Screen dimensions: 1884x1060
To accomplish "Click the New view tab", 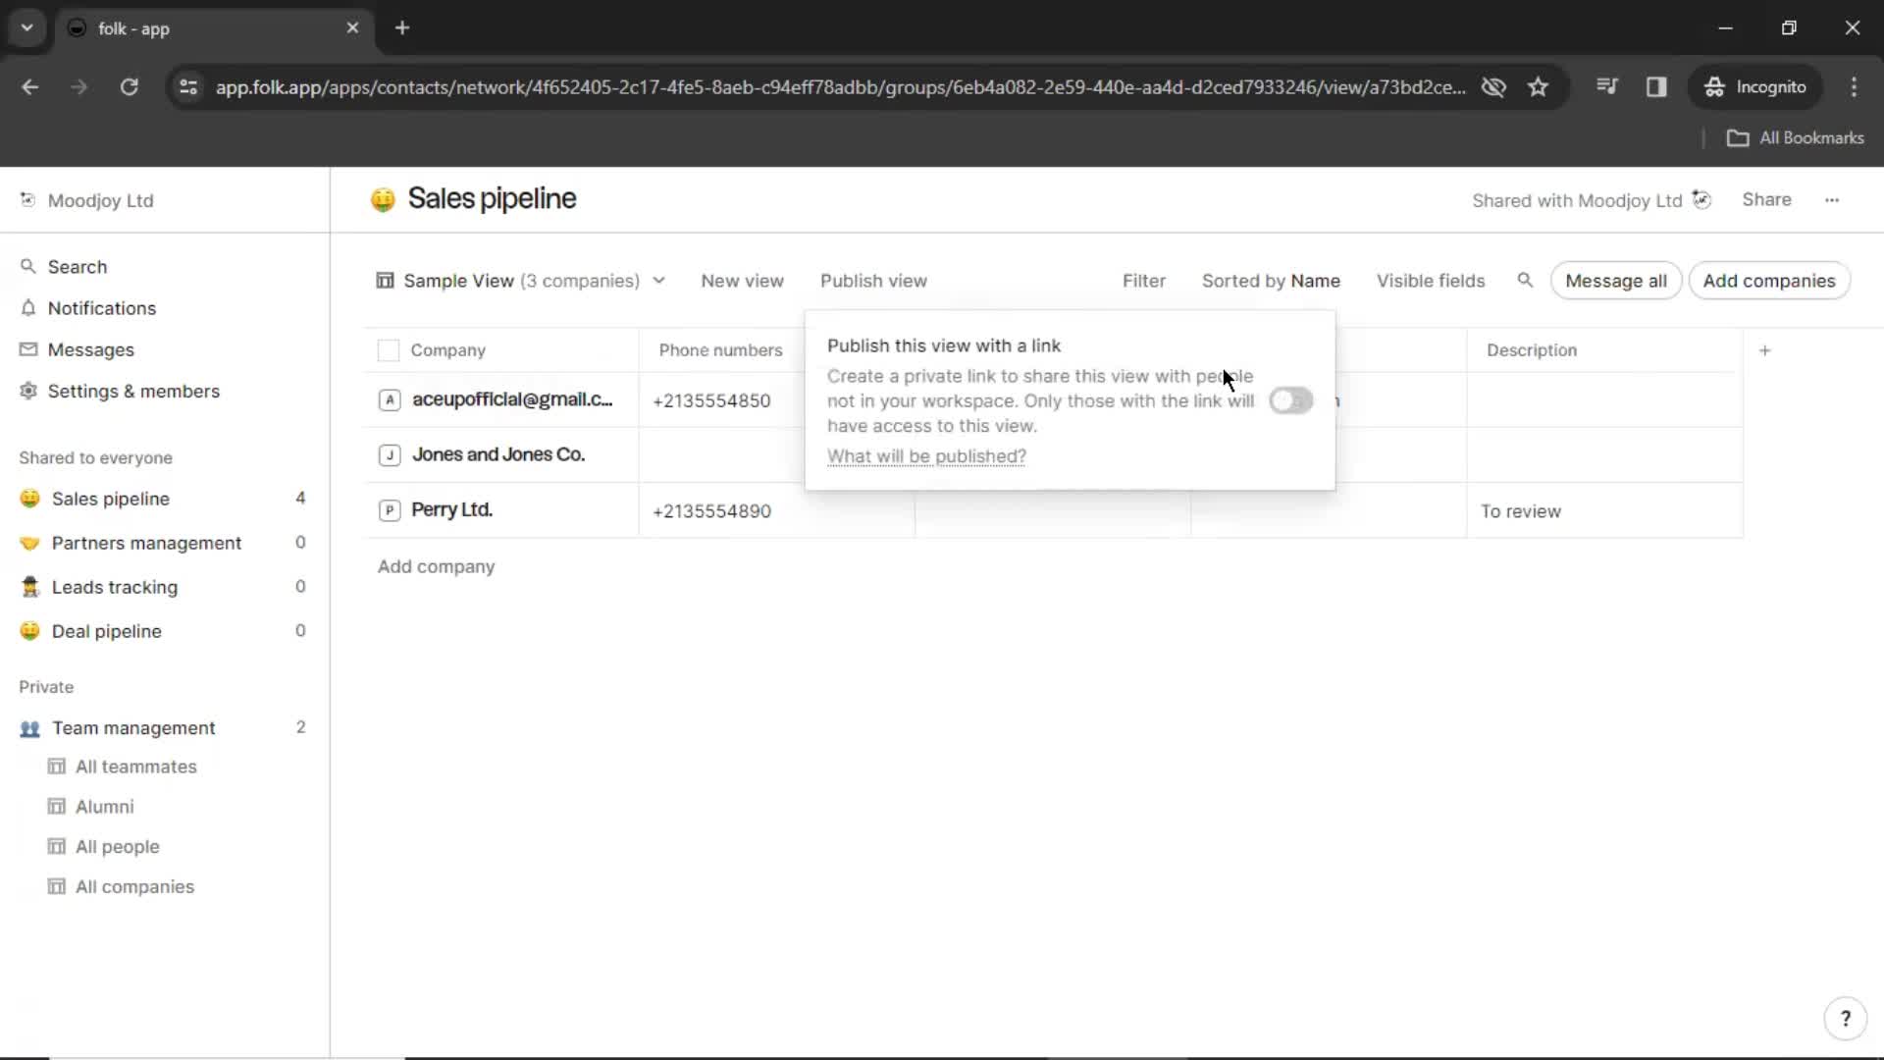I will point(742,280).
